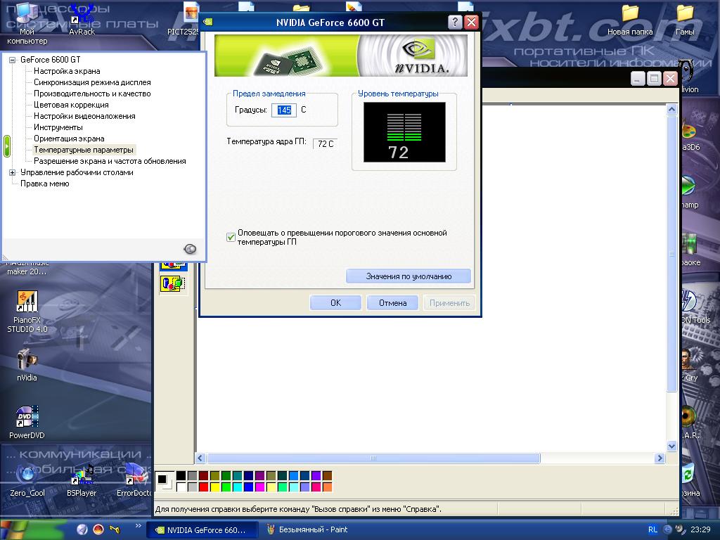Click Paint's horizontal scrollbar thumb

[373, 458]
